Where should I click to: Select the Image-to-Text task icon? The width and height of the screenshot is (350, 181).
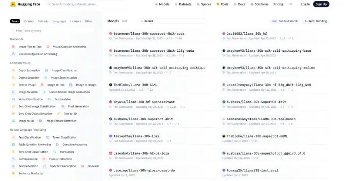[42, 85]
